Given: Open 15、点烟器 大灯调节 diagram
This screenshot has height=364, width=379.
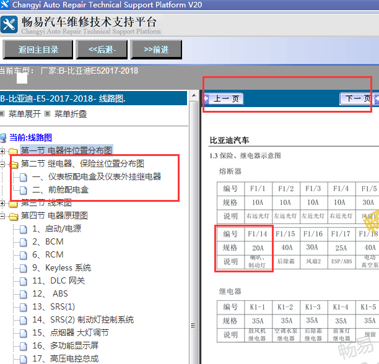Looking at the screenshot, I should coord(71,333).
